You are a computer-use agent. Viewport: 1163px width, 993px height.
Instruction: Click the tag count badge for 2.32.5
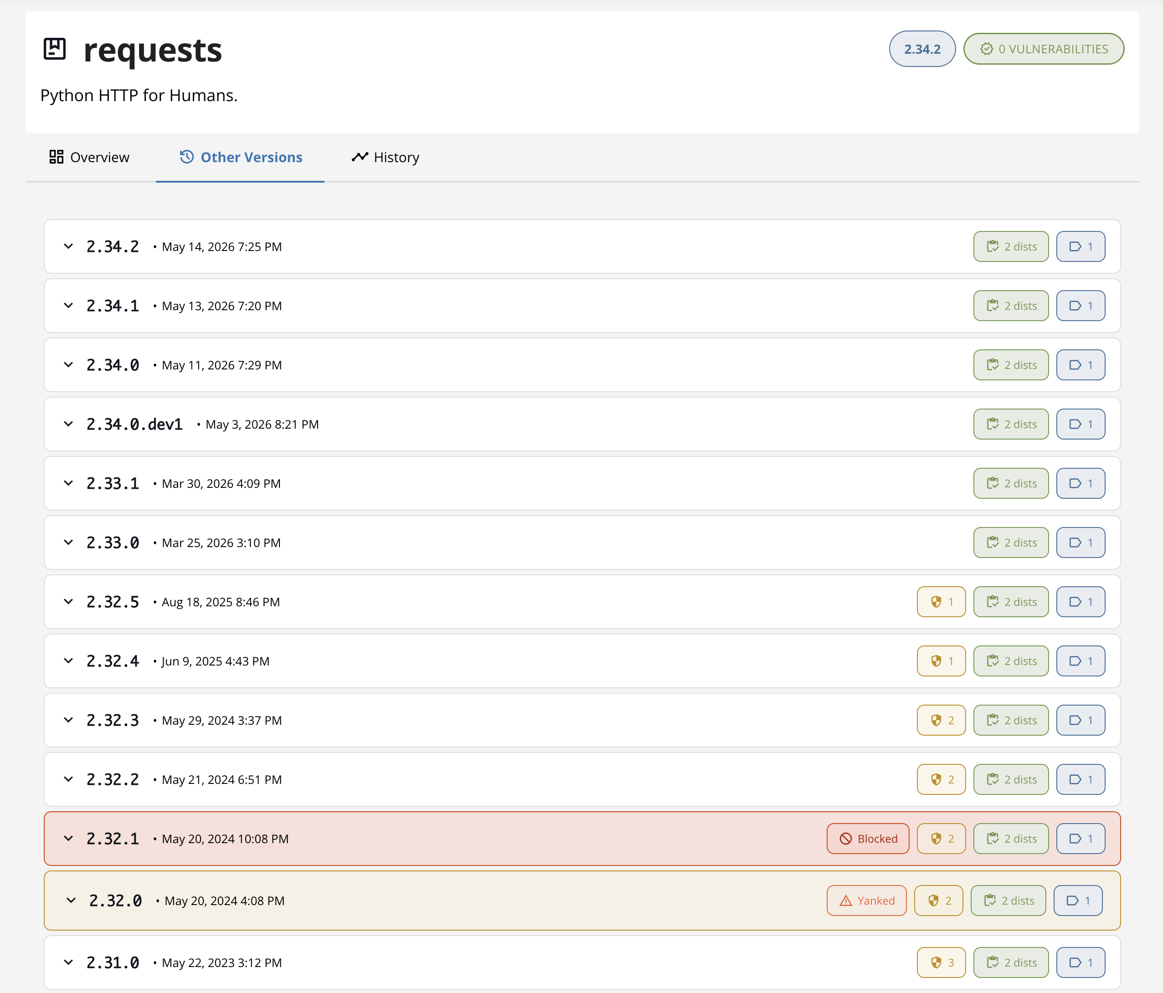tap(1081, 601)
